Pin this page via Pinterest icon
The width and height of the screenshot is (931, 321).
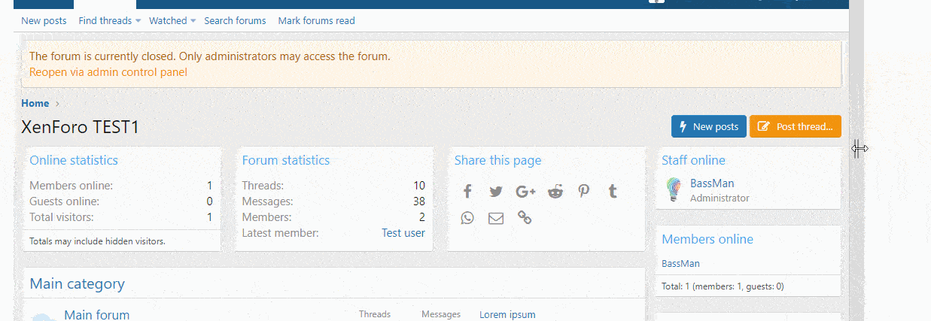click(x=584, y=192)
